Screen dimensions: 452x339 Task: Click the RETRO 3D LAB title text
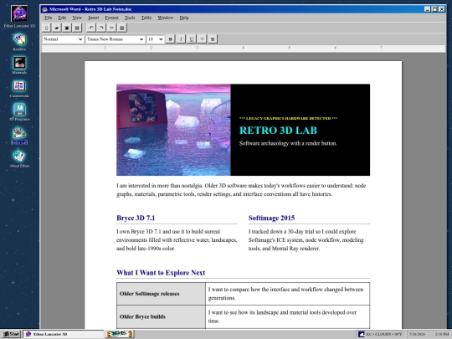click(278, 131)
